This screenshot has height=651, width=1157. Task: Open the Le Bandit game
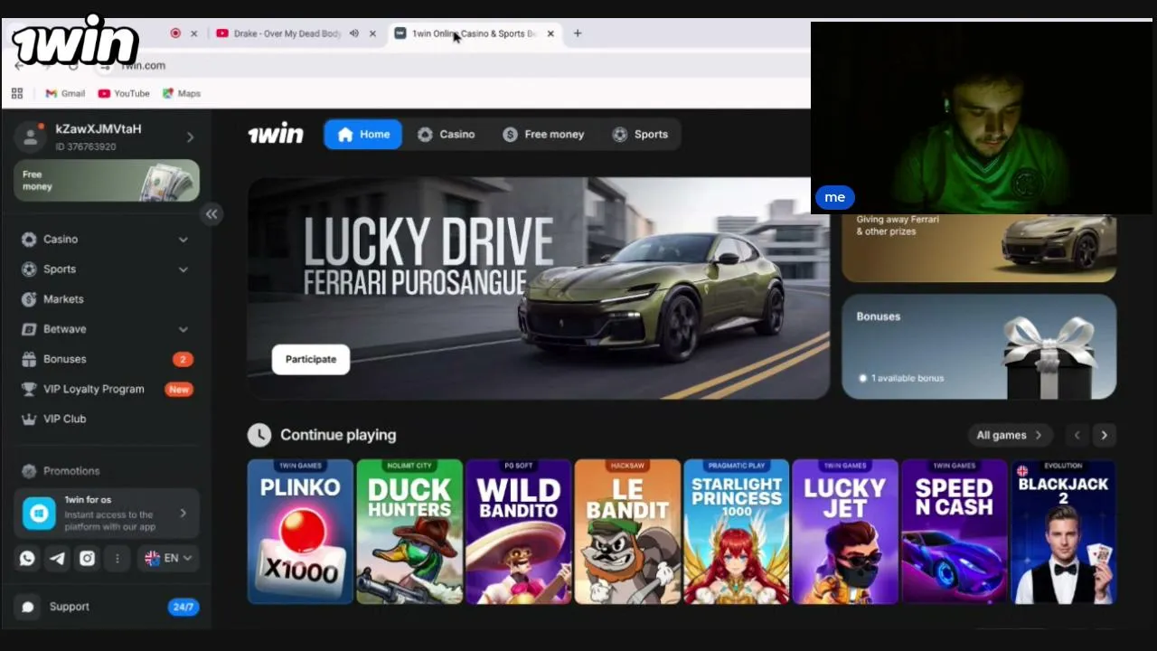point(627,532)
